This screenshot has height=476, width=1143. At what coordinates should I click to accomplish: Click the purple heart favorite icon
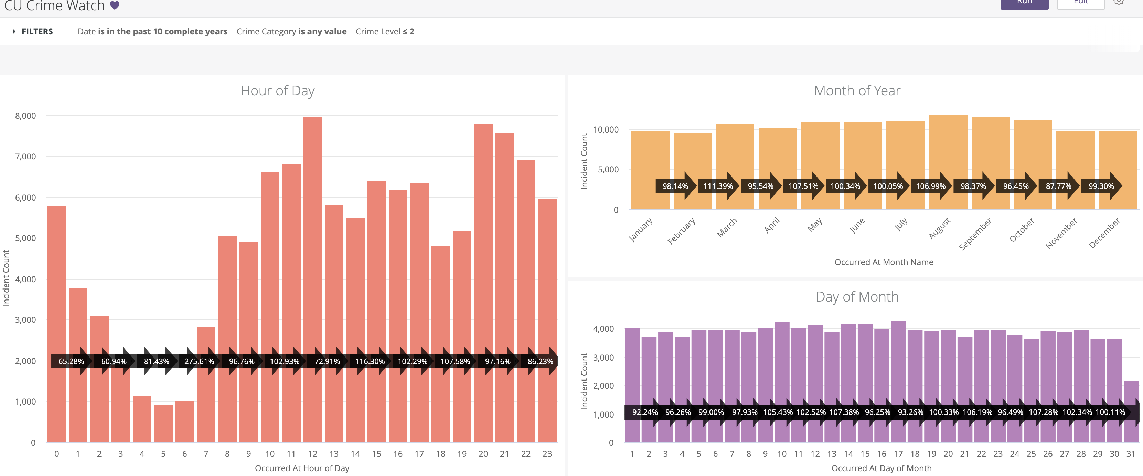tap(115, 5)
